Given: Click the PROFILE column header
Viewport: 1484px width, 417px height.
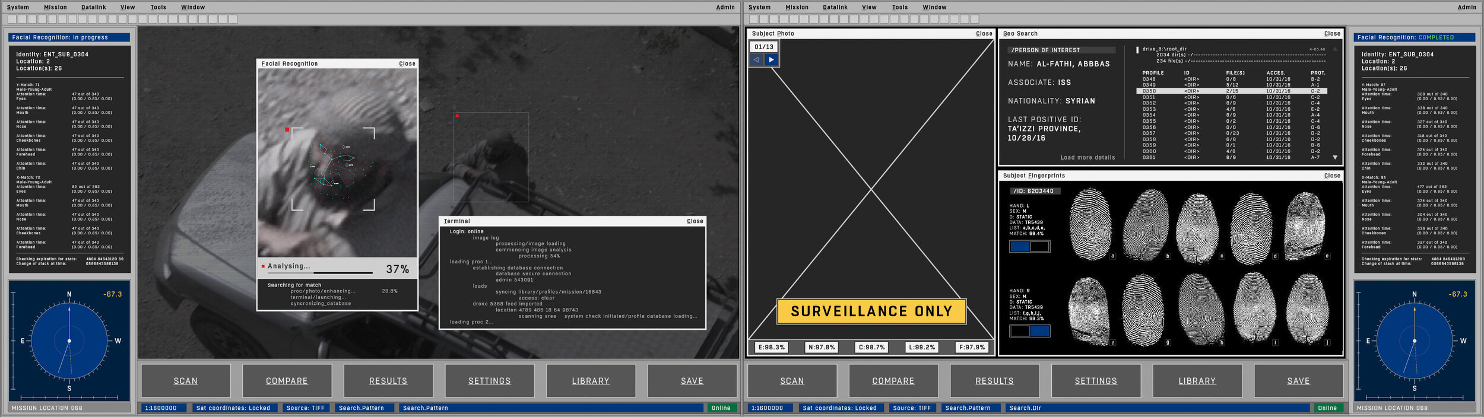Looking at the screenshot, I should tap(1153, 73).
